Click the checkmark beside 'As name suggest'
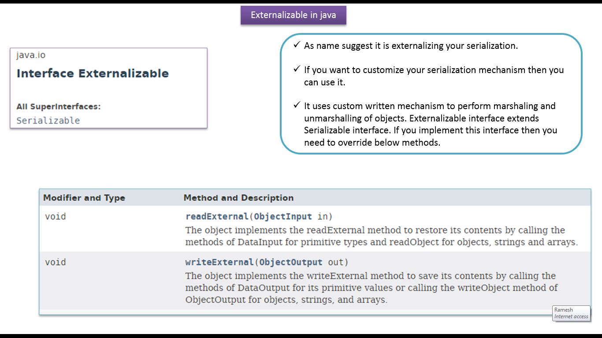602x338 pixels. [x=297, y=45]
